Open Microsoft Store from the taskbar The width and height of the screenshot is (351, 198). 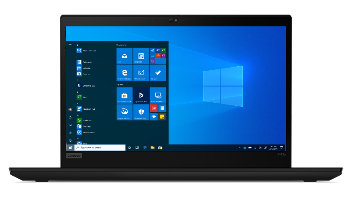[160, 148]
